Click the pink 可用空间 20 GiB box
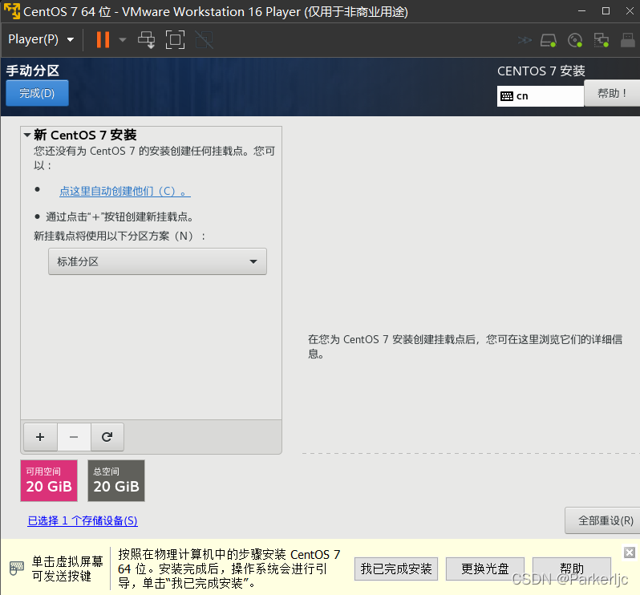640x595 pixels. 49,481
